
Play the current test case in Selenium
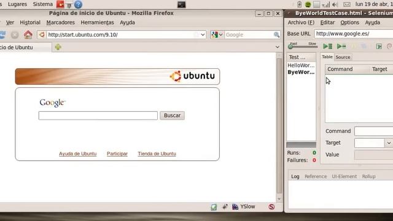(x=341, y=46)
